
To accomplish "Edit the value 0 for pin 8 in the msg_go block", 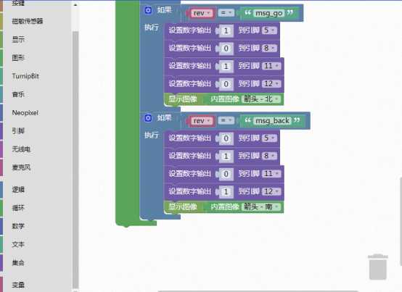I will [226, 49].
